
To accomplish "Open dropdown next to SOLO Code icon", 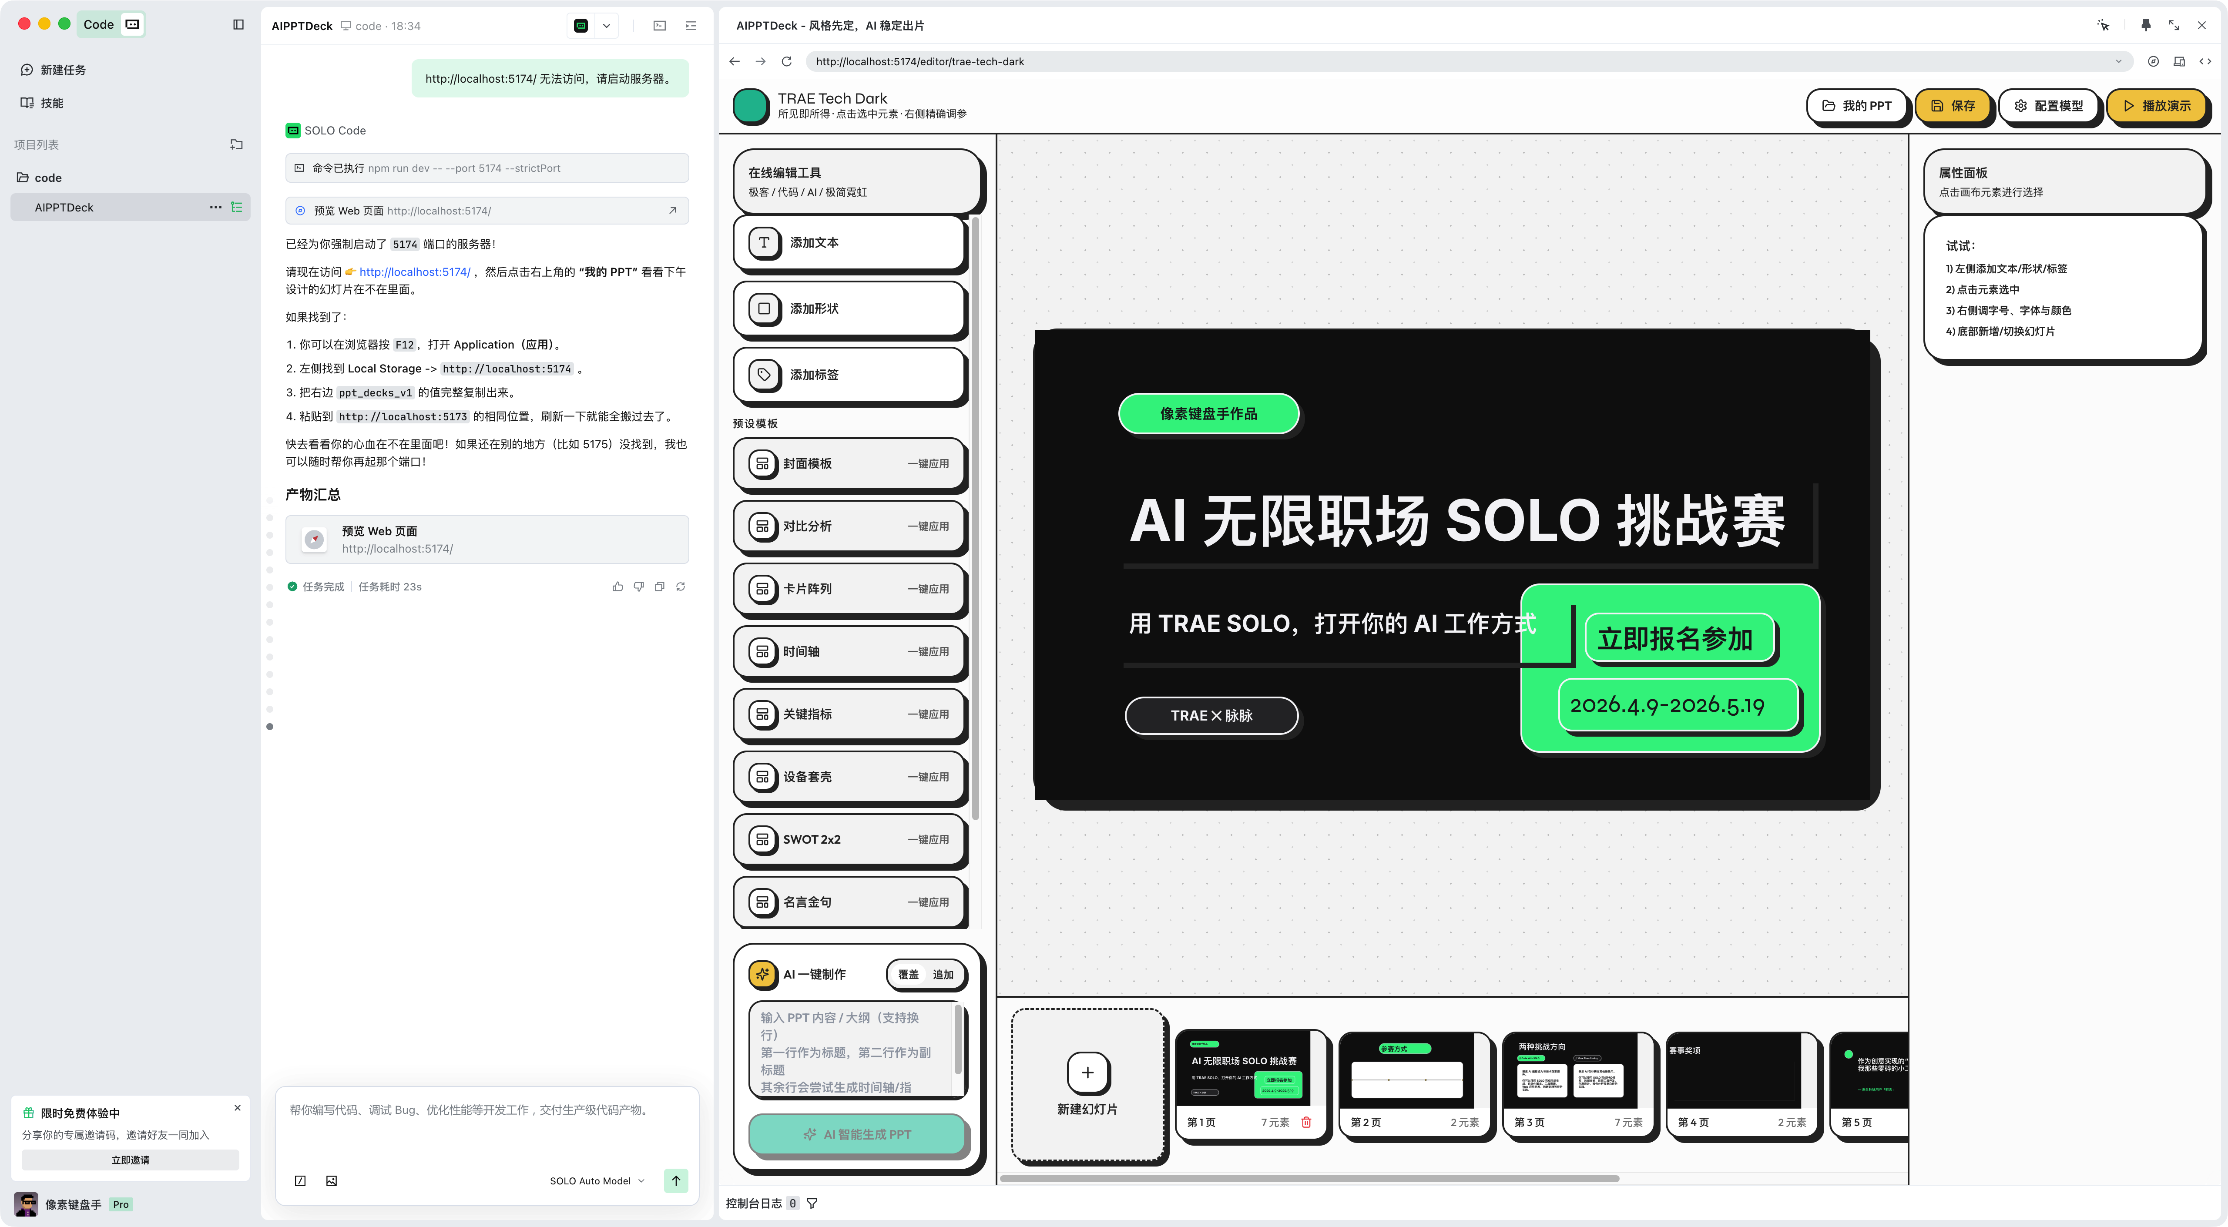I will point(606,26).
